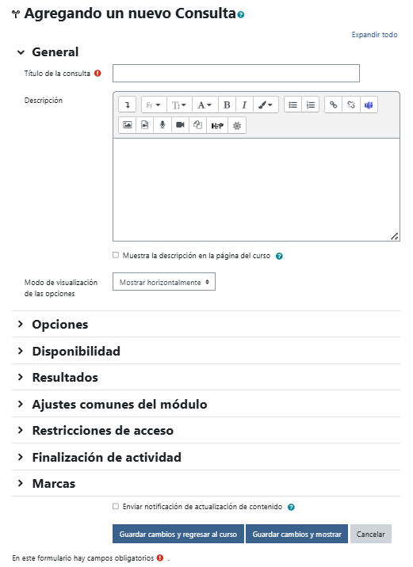Image resolution: width=413 pixels, height=567 pixels.
Task: Click the record video camera icon
Action: tap(180, 125)
